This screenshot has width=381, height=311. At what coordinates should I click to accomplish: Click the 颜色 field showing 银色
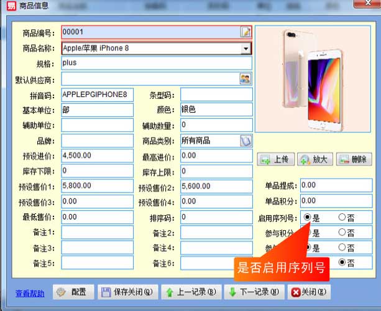coord(216,109)
